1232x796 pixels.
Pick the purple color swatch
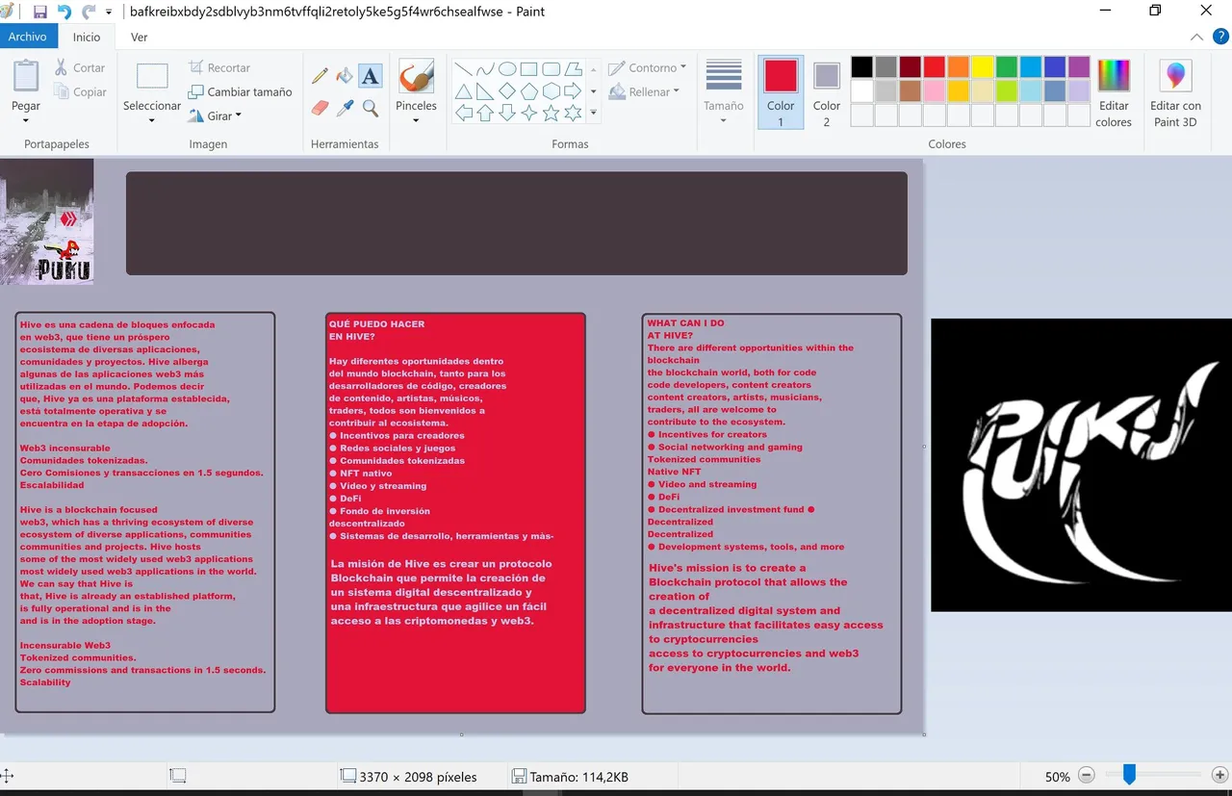click(x=1079, y=67)
